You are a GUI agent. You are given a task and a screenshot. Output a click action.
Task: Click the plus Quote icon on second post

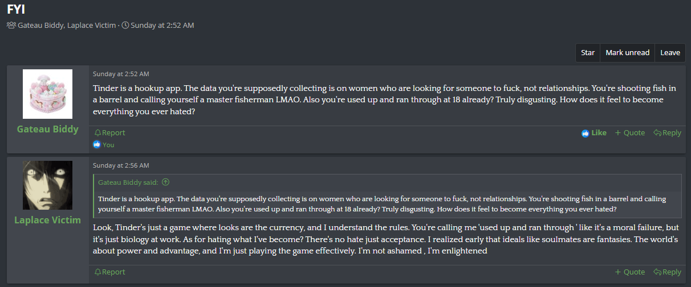pyautogui.click(x=618, y=272)
